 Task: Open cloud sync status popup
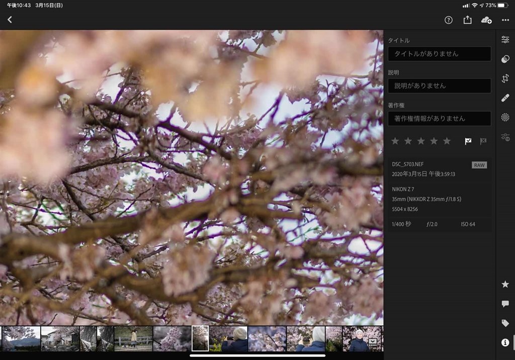(x=487, y=20)
